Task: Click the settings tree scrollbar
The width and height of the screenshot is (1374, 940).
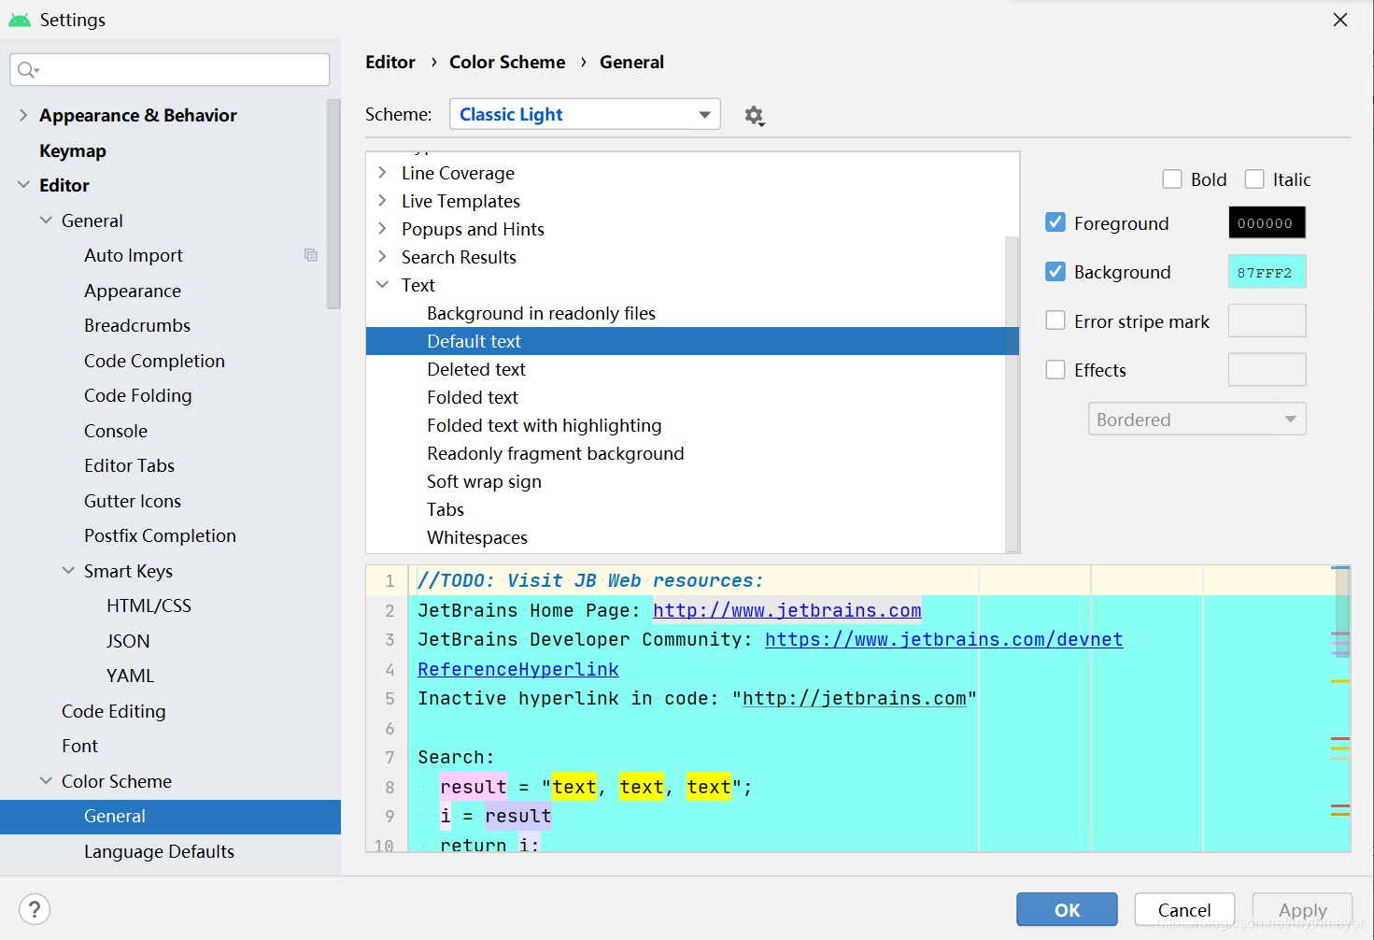Action: 333,205
